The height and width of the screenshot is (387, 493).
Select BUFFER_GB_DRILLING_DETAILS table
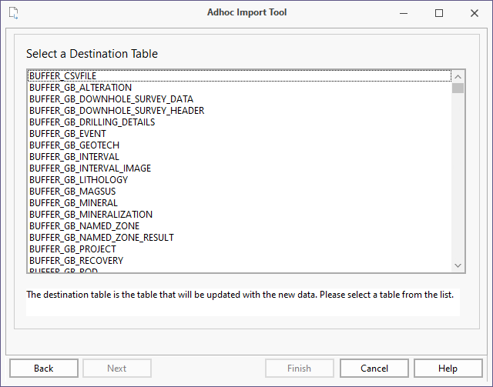point(92,122)
